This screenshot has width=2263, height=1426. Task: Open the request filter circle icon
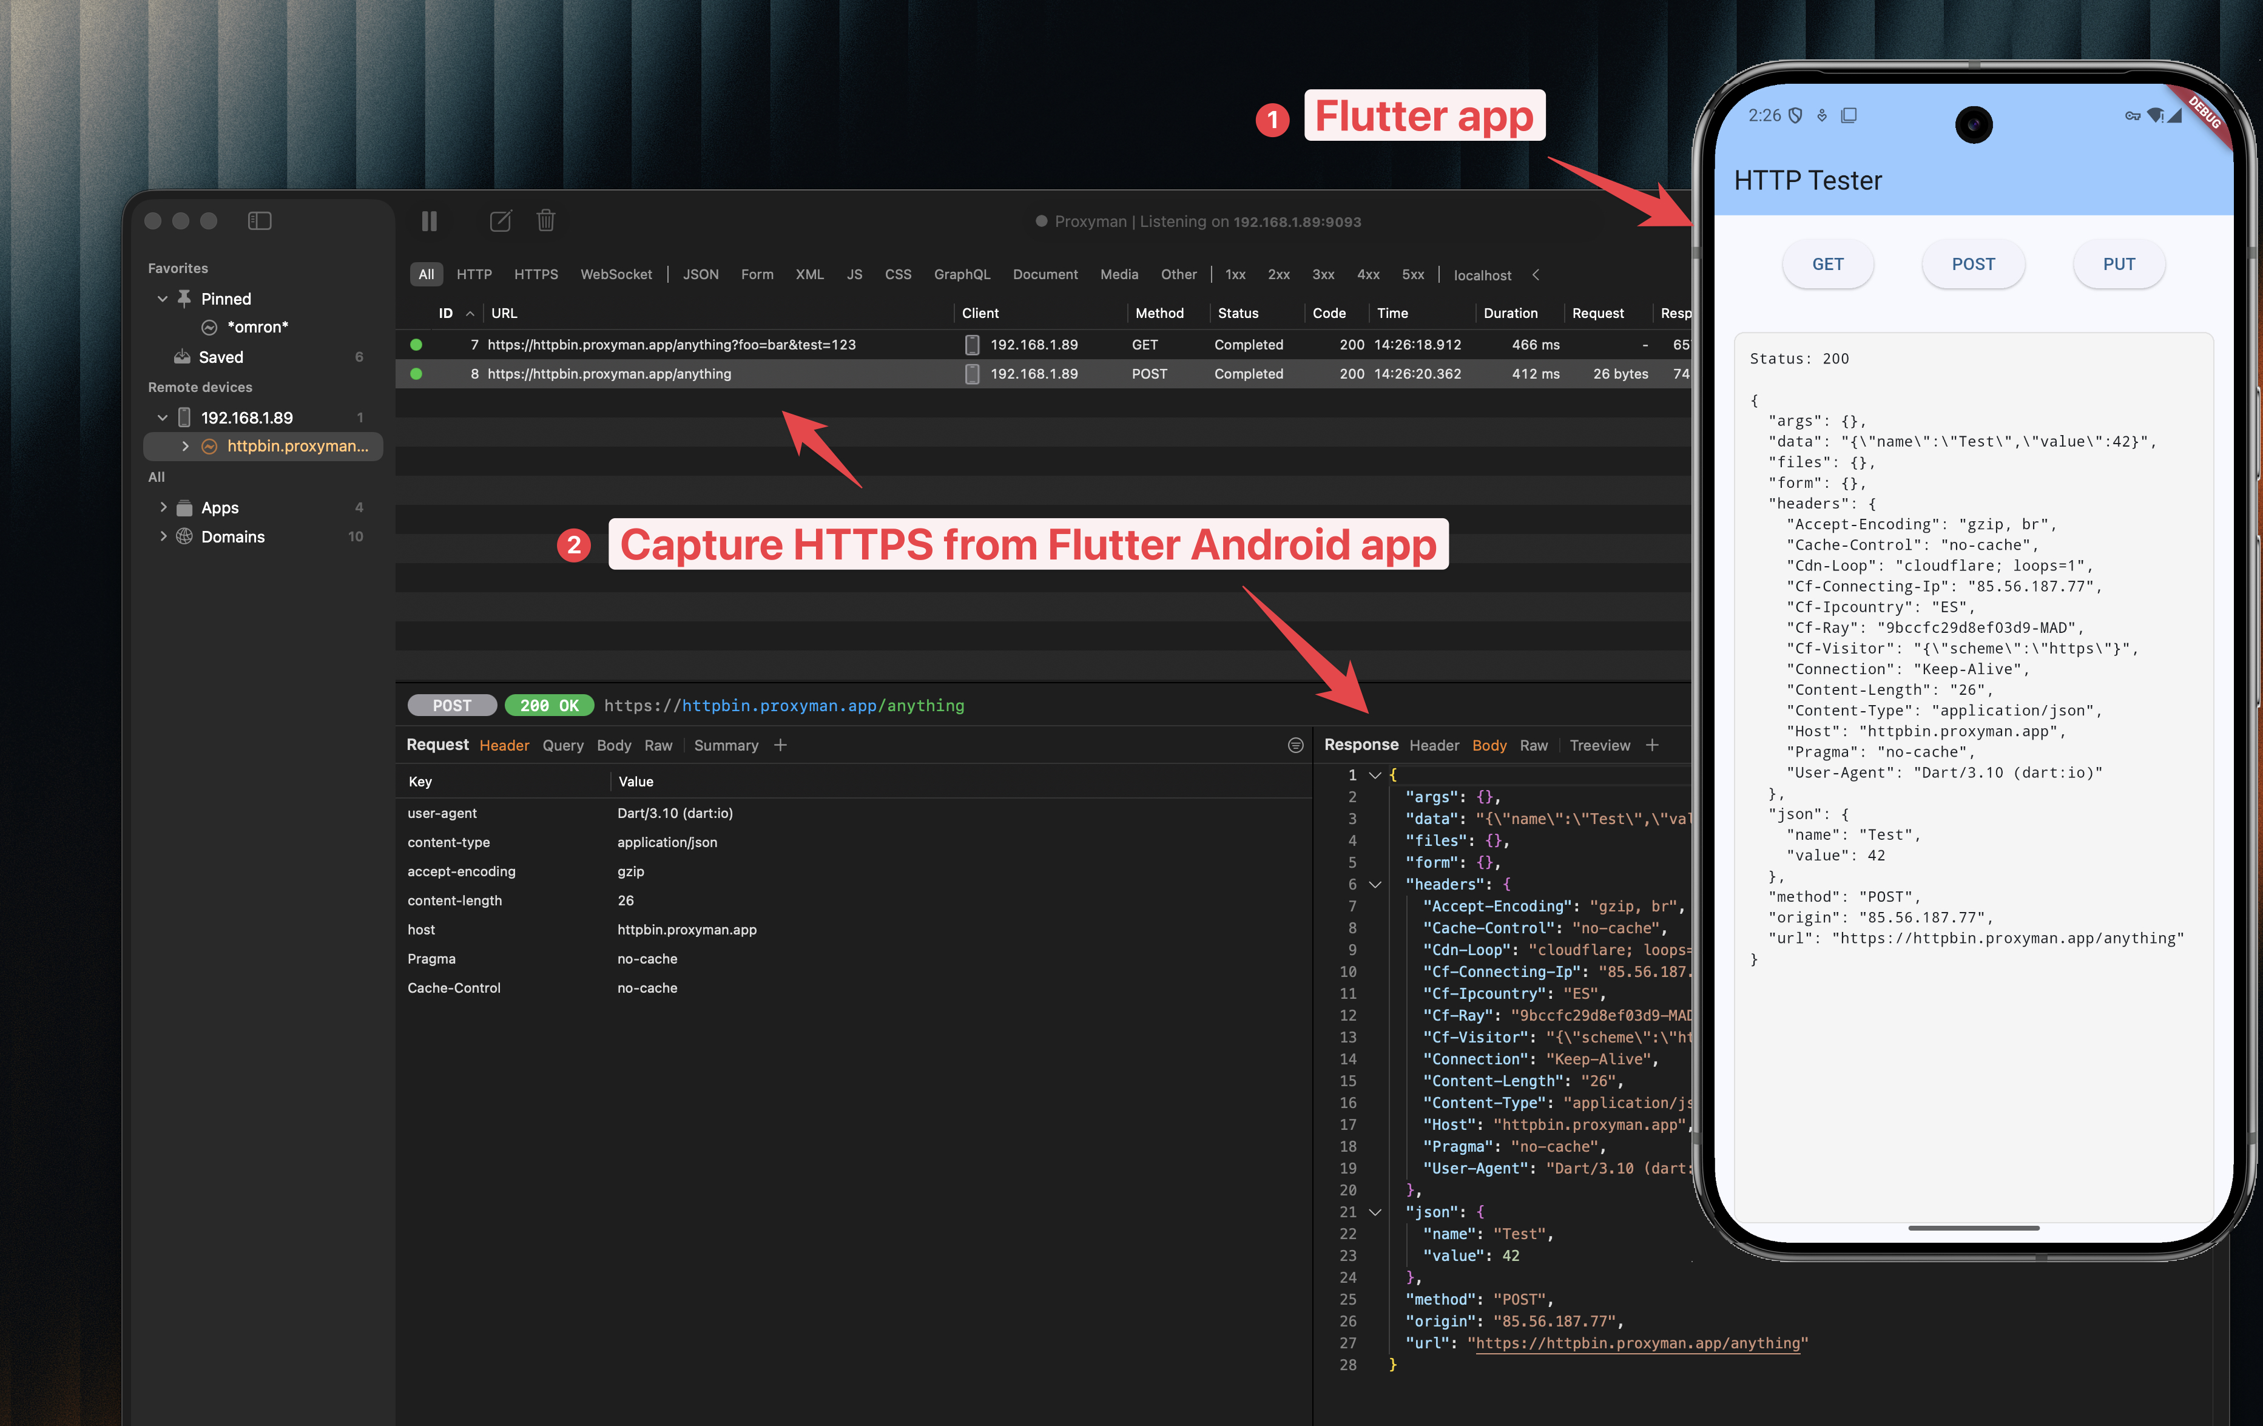pyautogui.click(x=1295, y=745)
